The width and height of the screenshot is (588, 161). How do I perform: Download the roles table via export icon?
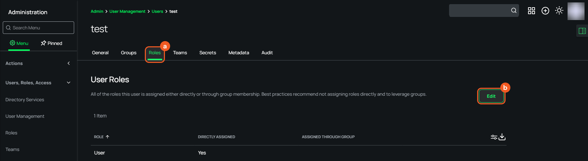coord(502,137)
